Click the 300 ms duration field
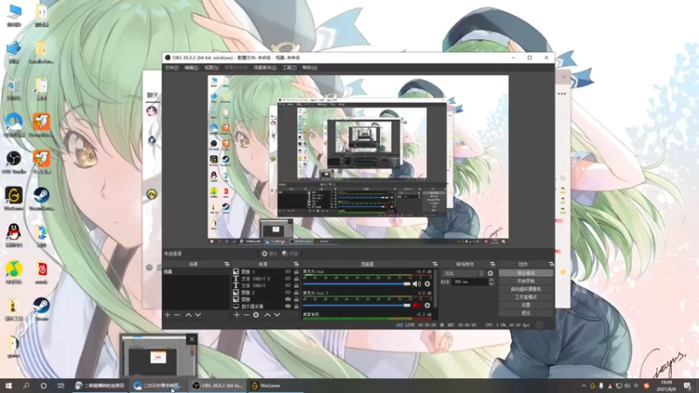Viewport: 699px width, 393px height. (x=469, y=282)
